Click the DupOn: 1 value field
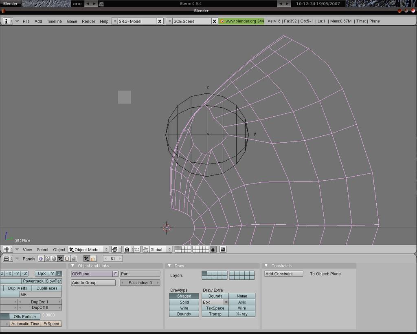This screenshot has width=417, height=334. pos(40,302)
